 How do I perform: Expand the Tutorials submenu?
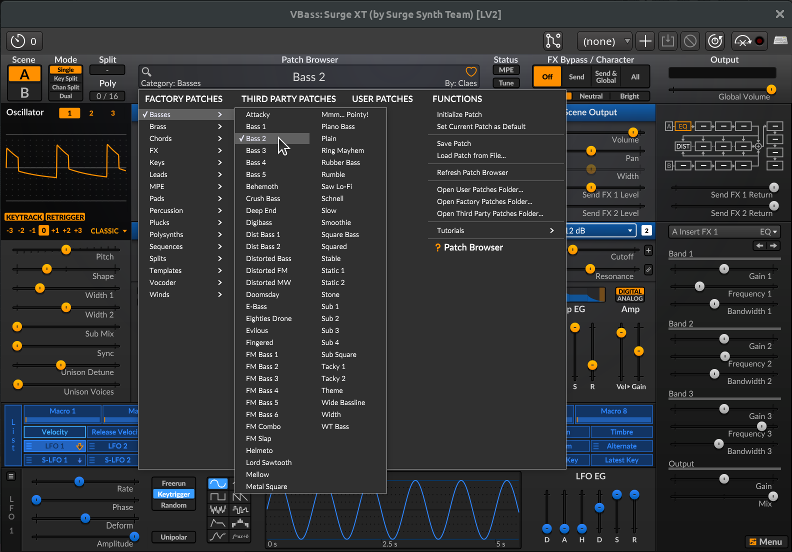click(x=496, y=230)
